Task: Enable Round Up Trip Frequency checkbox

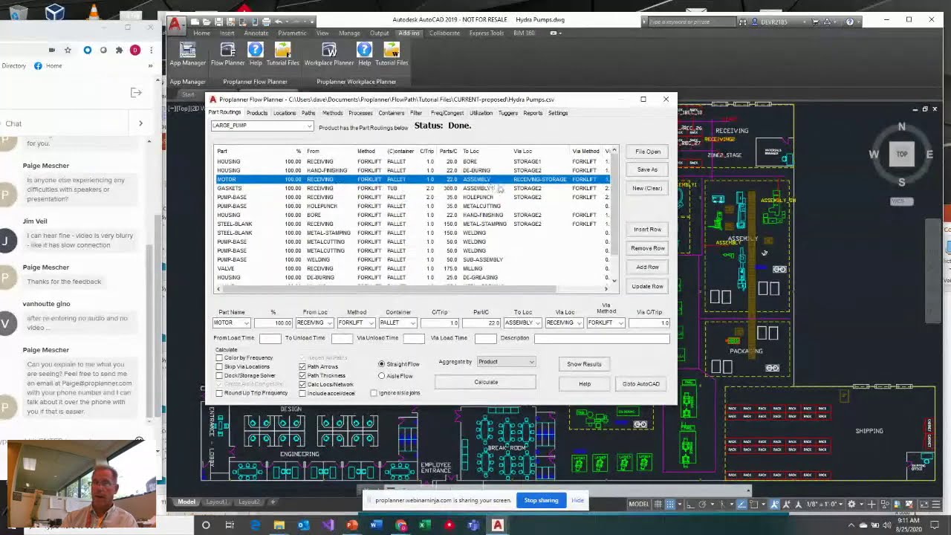Action: click(x=219, y=393)
